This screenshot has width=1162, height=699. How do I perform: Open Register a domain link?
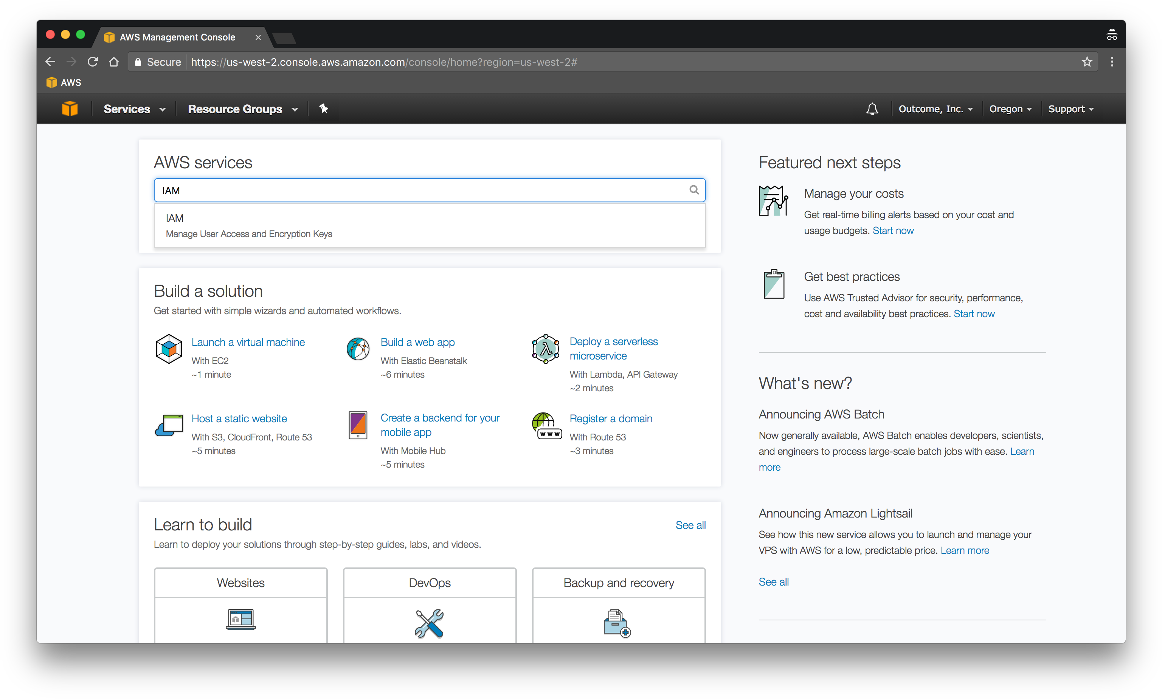pos(610,418)
